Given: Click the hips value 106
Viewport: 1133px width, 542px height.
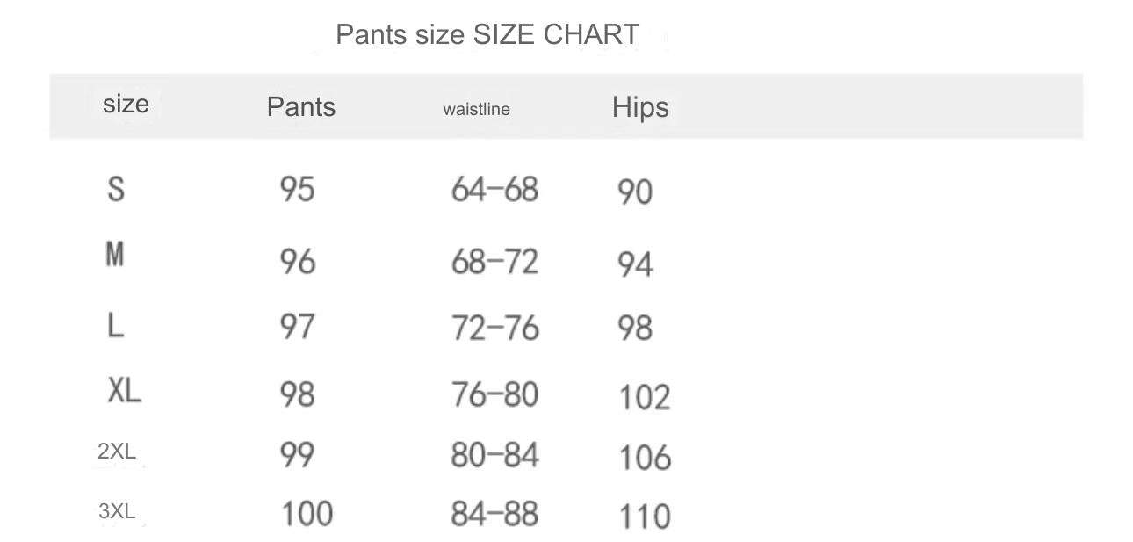Looking at the screenshot, I should tap(645, 458).
